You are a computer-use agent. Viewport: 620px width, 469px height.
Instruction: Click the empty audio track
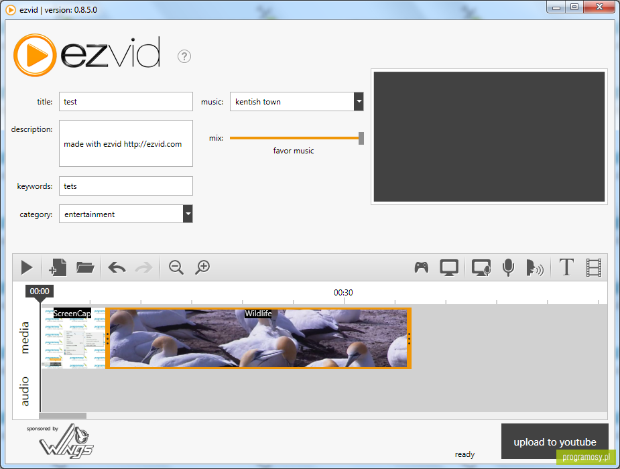[324, 391]
